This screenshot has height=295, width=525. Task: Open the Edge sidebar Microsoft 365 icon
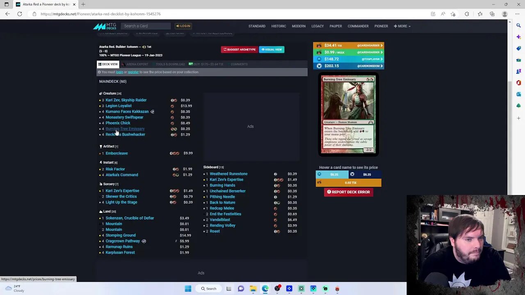pos(518,83)
